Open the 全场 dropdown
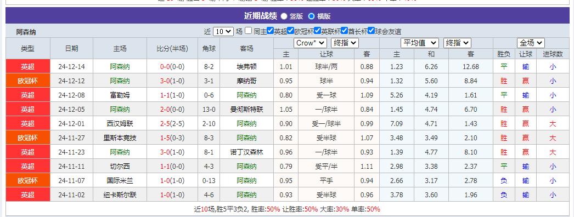 [x=531, y=43]
